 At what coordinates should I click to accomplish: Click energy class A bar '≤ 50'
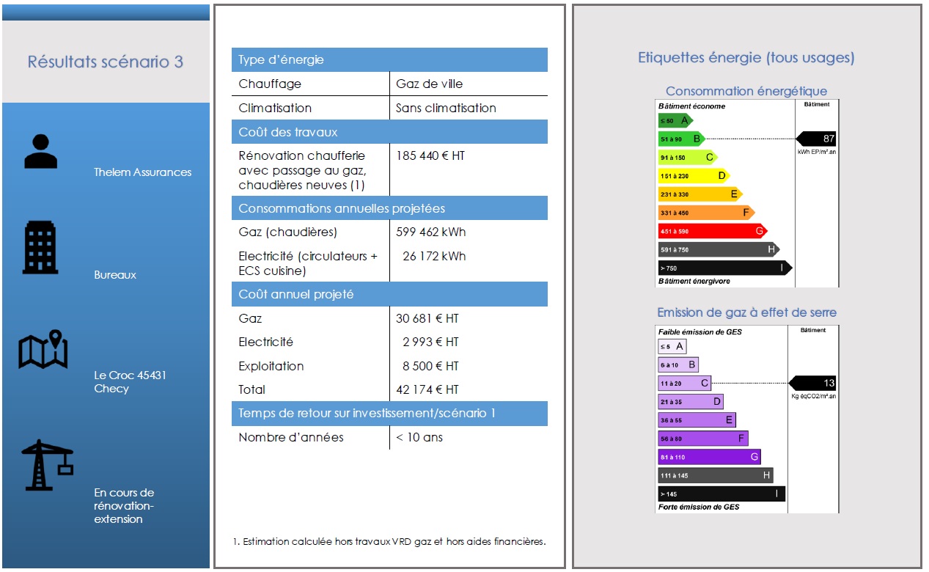click(675, 120)
